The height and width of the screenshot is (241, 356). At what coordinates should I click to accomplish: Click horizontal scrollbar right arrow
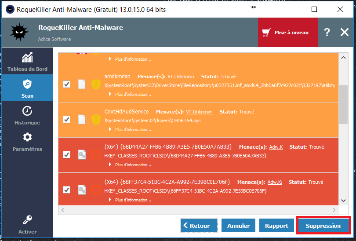coord(334,210)
